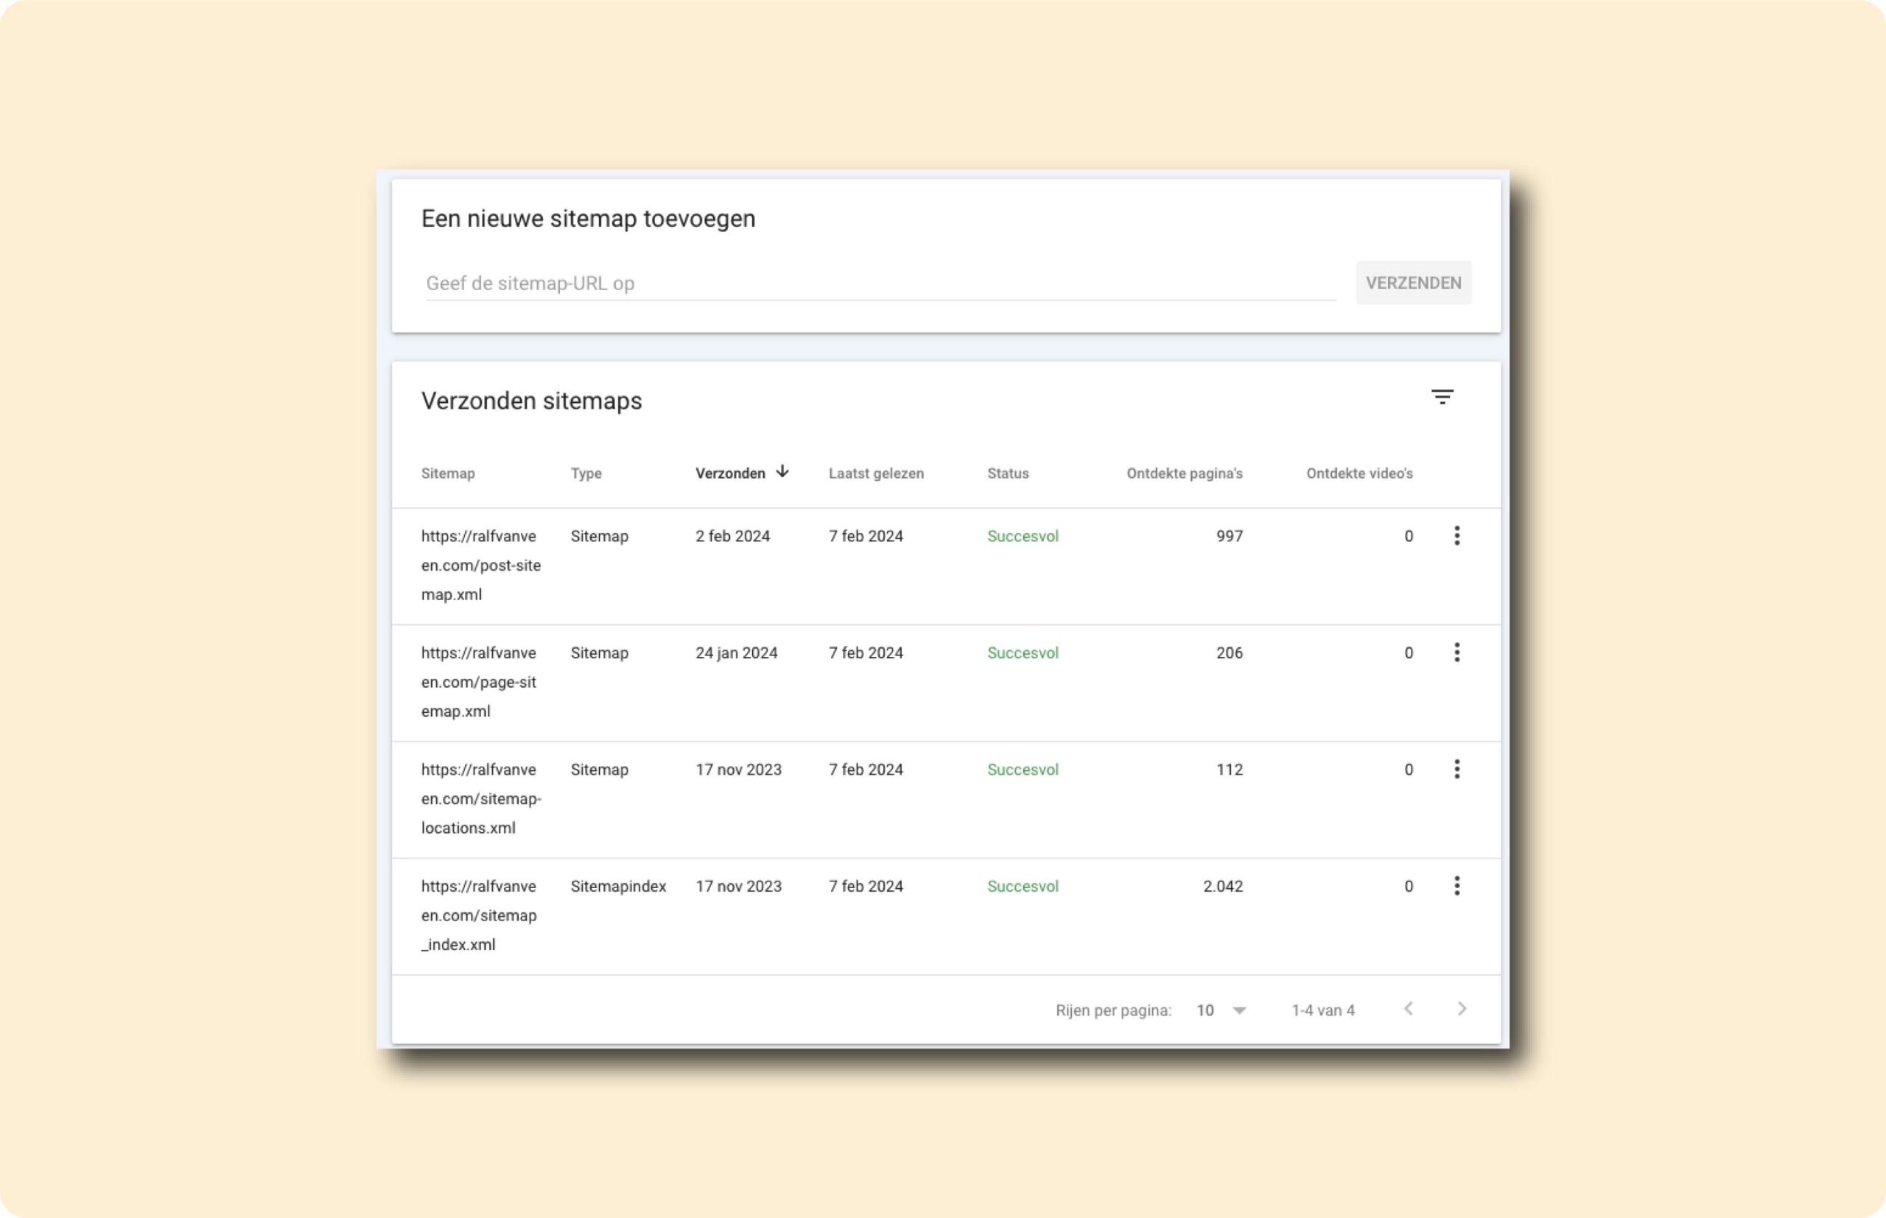This screenshot has width=1886, height=1218.
Task: Sort by the Verzonden column header
Action: point(730,473)
